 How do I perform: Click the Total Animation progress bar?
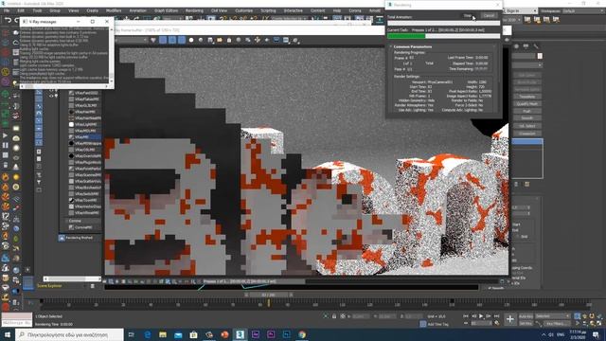point(444,23)
